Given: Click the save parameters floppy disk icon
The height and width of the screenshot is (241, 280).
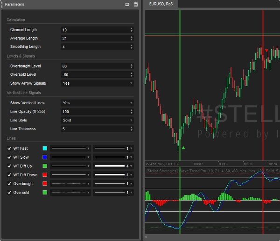Looking at the screenshot, I should [x=136, y=5].
